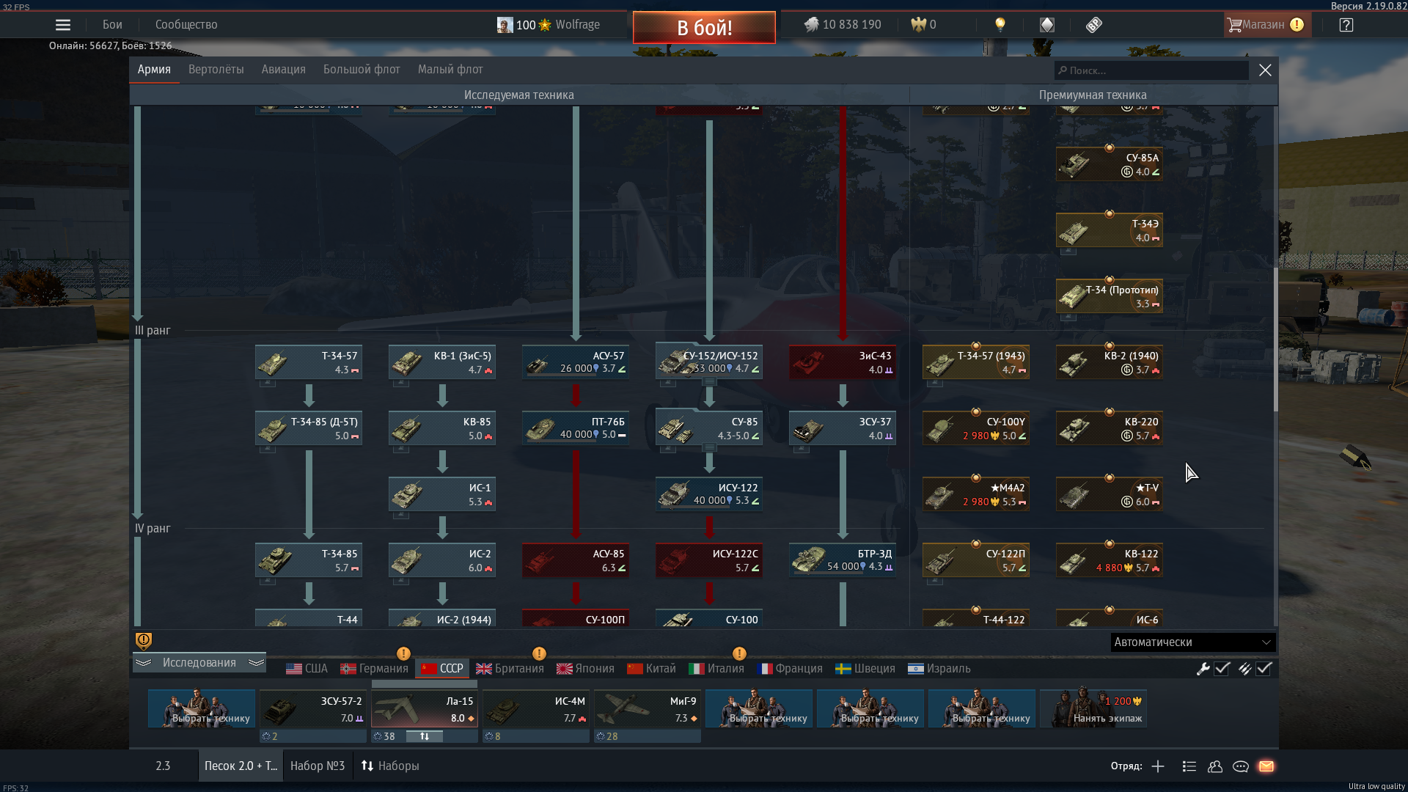The height and width of the screenshot is (792, 1408).
Task: Click the Britain notification exclamation badge
Action: click(x=539, y=653)
